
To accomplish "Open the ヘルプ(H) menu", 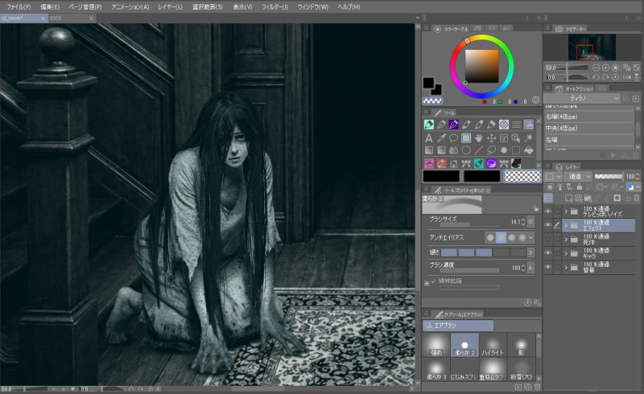I will pos(349,7).
